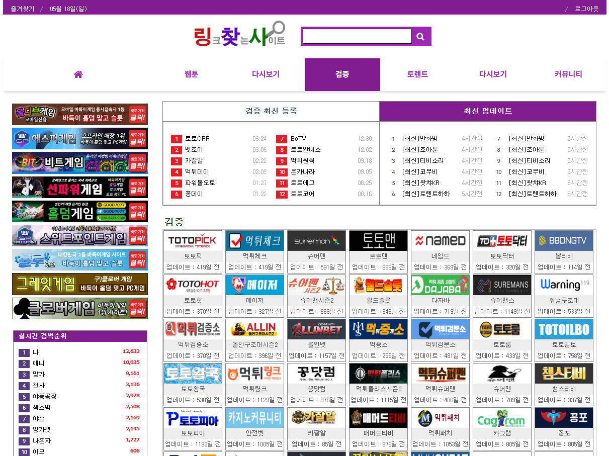This screenshot has width=609, height=456.
Task: Open the 토렌트 menu item
Action: coord(417,74)
